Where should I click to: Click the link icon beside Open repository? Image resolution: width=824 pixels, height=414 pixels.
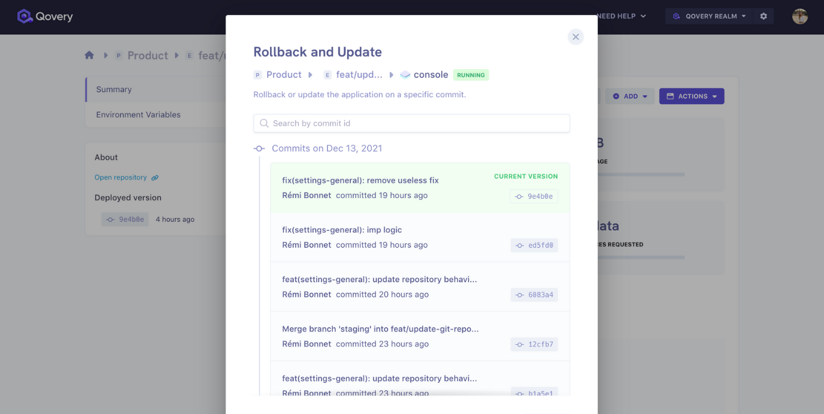coord(155,177)
